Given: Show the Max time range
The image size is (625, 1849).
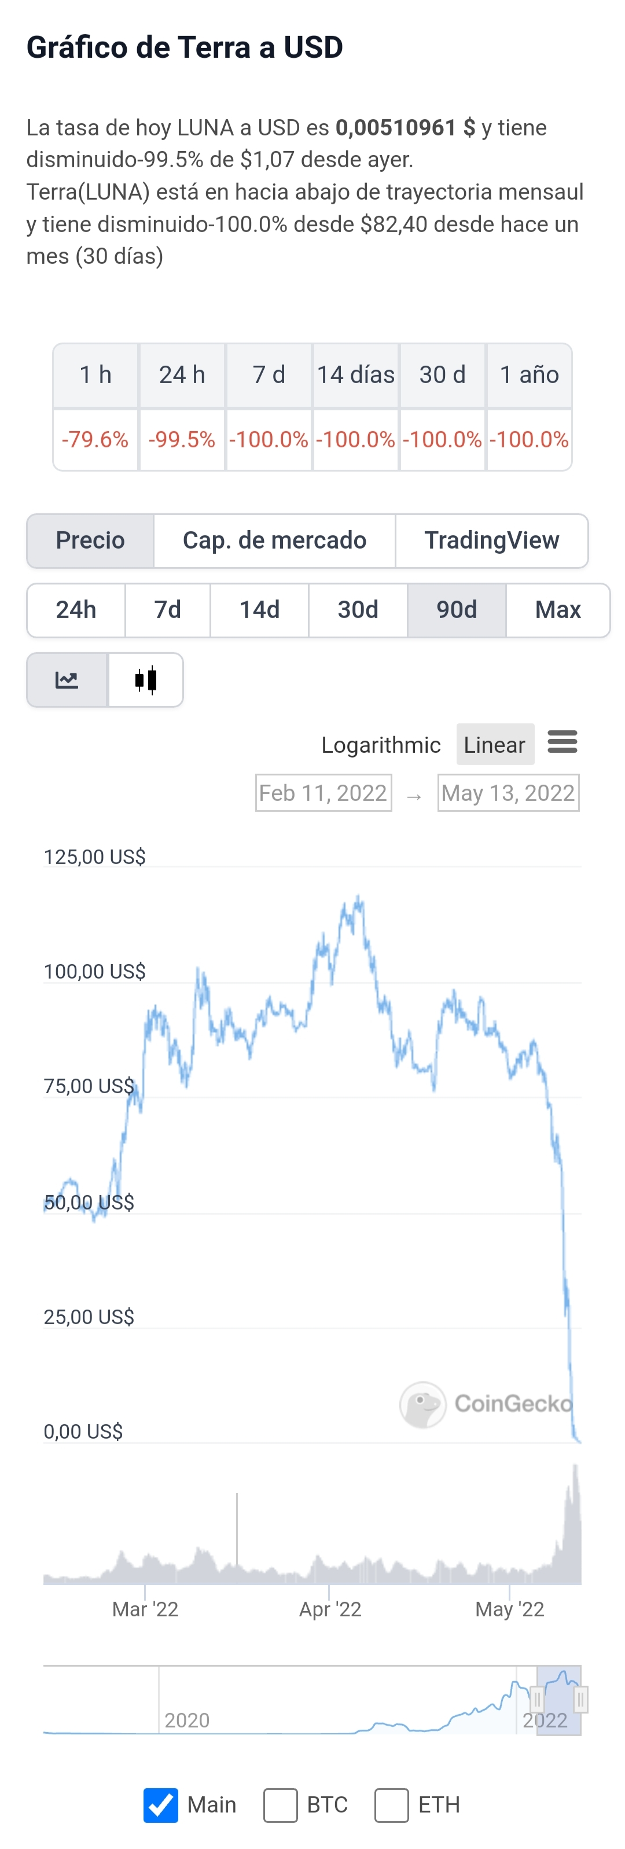Looking at the screenshot, I should 557,610.
